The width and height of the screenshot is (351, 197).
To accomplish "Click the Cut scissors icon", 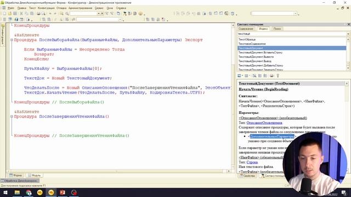I will click(21, 14).
